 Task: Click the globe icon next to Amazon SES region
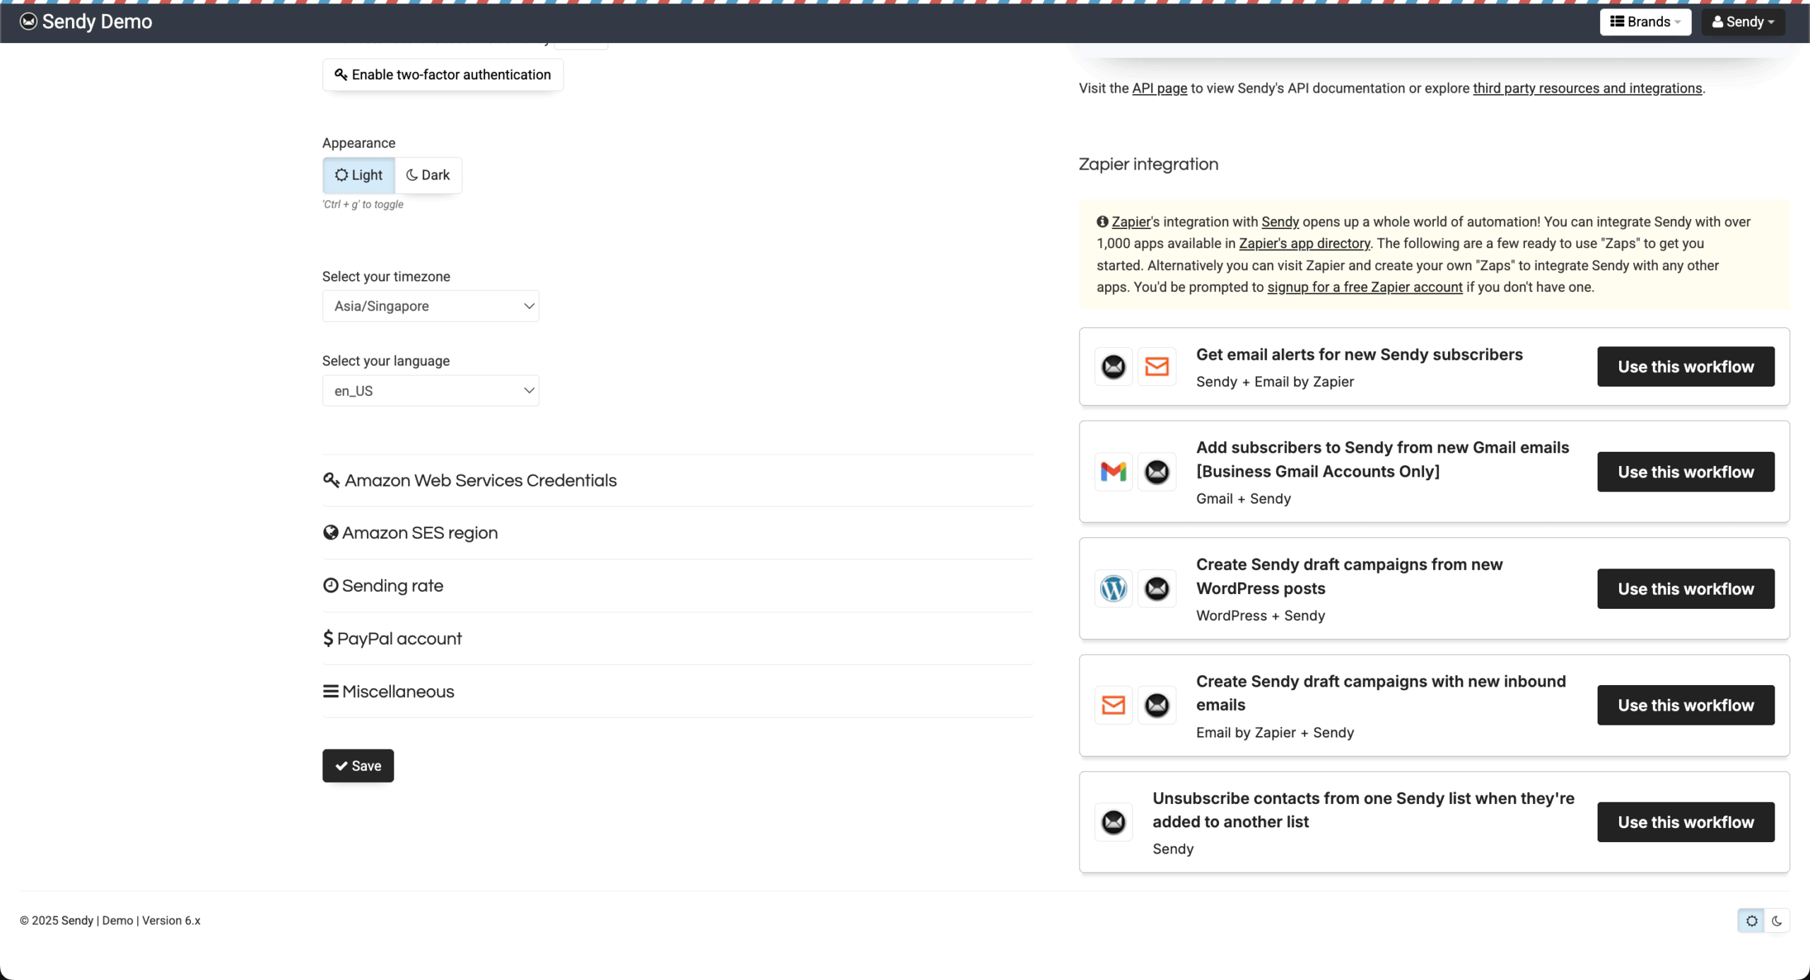[330, 532]
